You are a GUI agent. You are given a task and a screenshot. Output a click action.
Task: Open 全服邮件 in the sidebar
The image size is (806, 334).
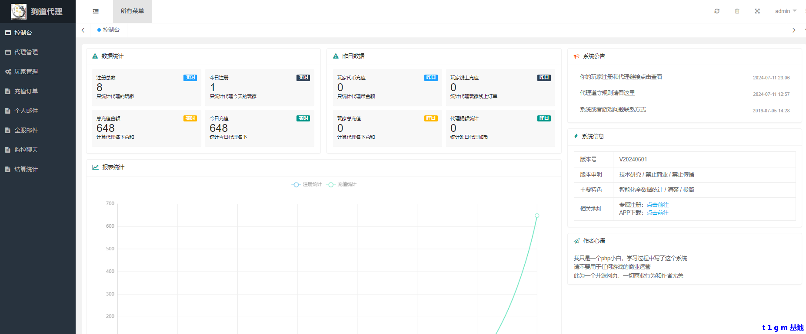click(38, 130)
